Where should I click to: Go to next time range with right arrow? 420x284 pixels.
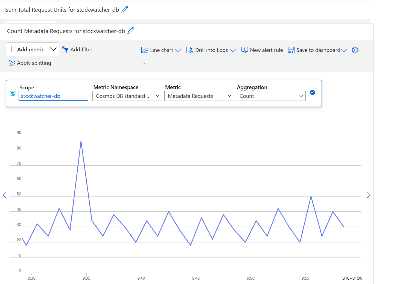pyautogui.click(x=368, y=195)
